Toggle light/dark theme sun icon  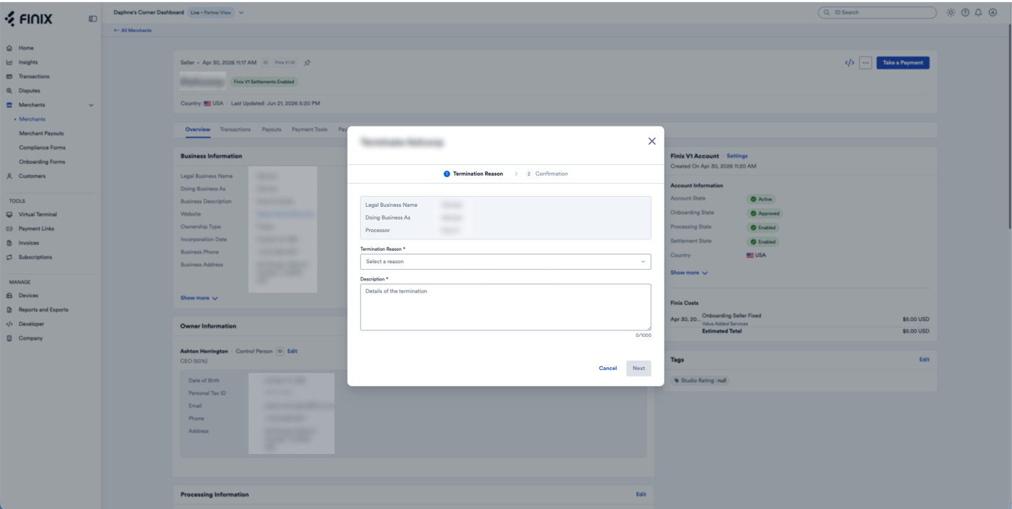pyautogui.click(x=951, y=12)
